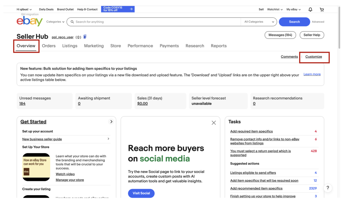Click the $0.00 sales amount
Image resolution: width=342 pixels, height=211 pixels.
[x=142, y=103]
